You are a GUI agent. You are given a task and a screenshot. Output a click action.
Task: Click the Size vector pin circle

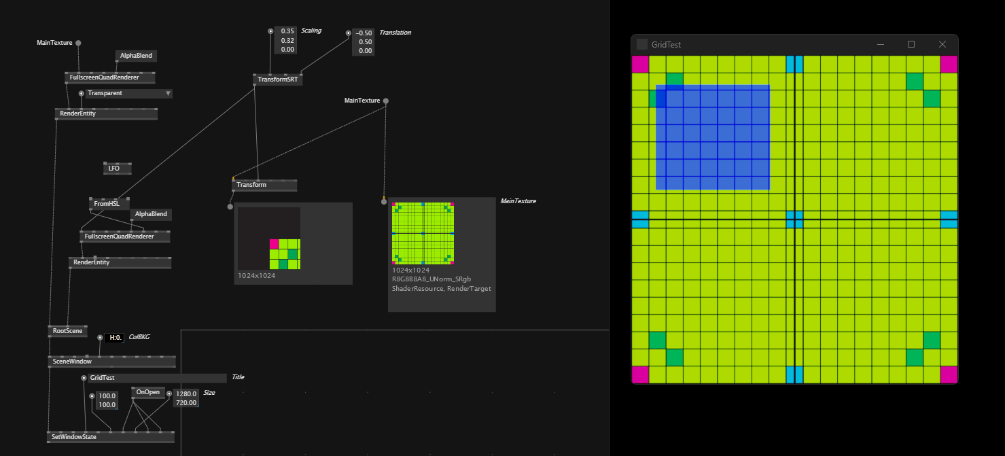(x=169, y=393)
